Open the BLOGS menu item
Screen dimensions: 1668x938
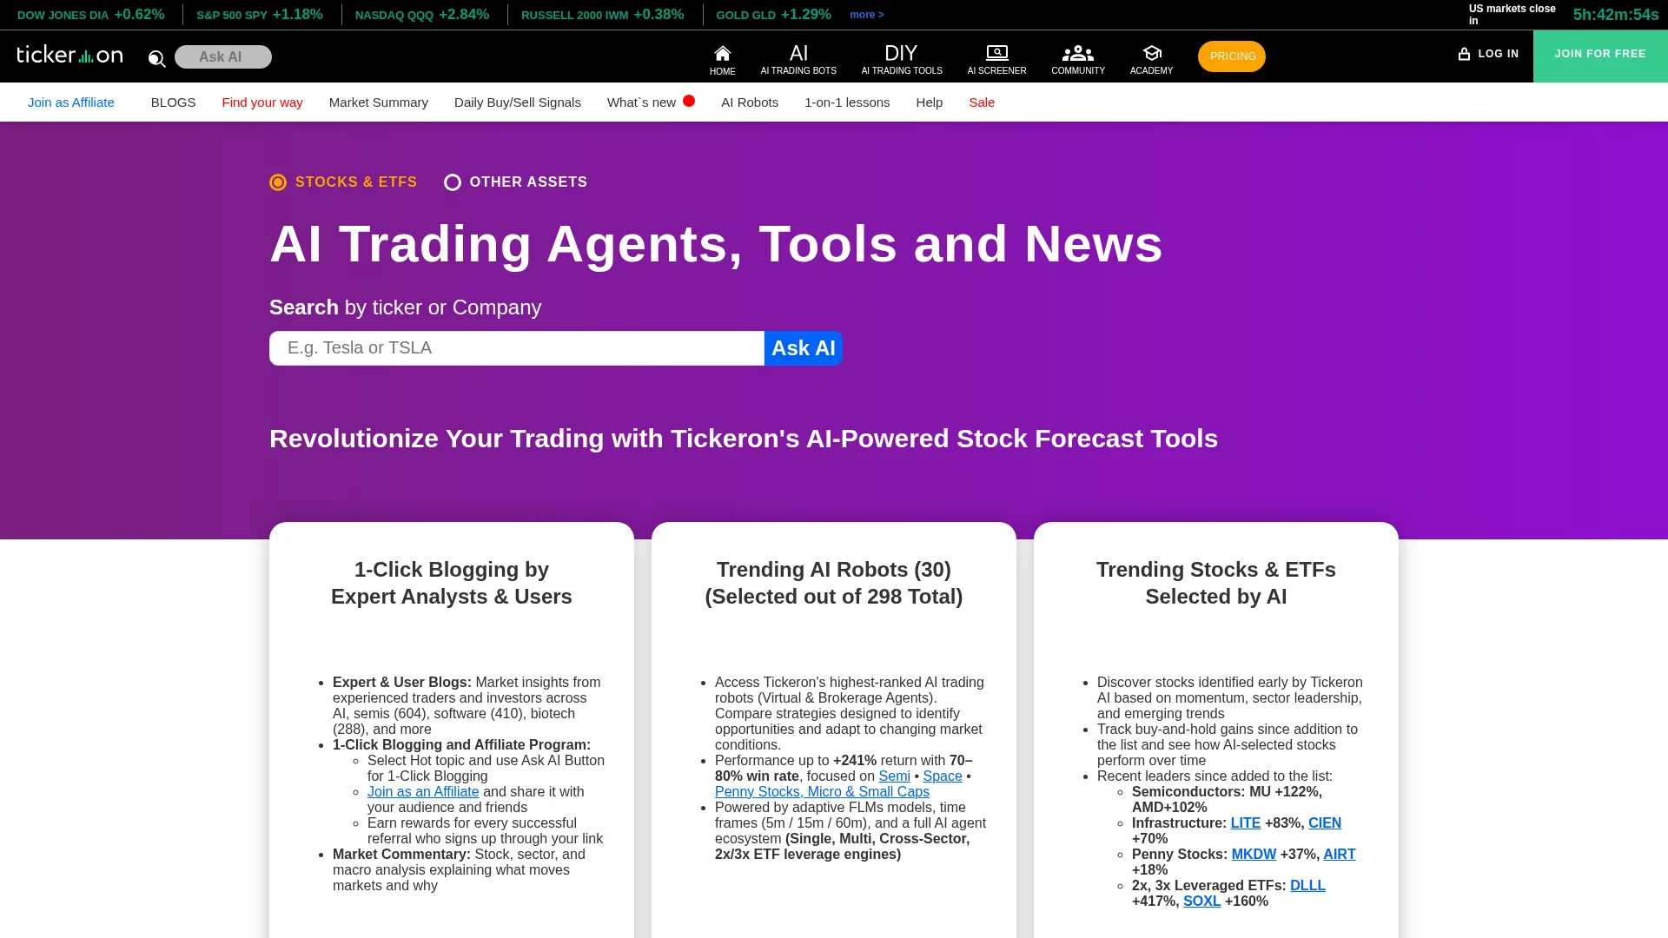pos(174,102)
